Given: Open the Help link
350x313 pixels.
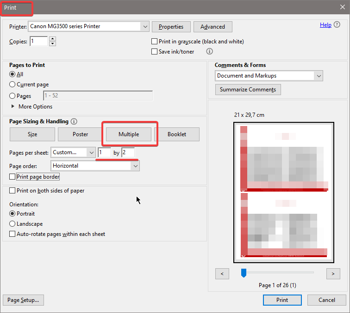Looking at the screenshot, I should [325, 25].
